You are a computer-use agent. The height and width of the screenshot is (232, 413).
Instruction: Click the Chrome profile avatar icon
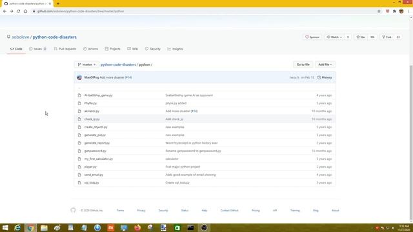pos(401,12)
